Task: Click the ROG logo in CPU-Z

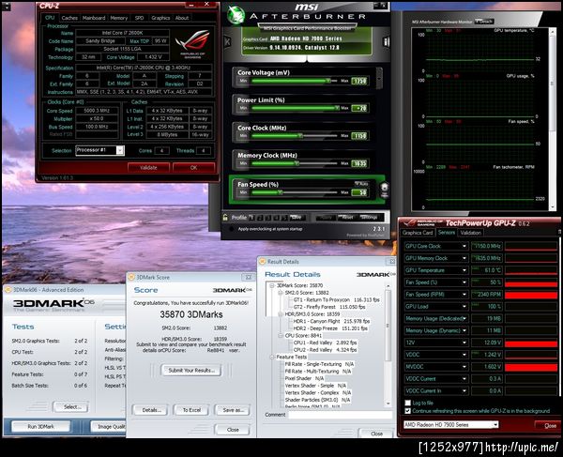Action: [192, 44]
